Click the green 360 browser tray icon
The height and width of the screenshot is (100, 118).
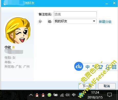click(x=49, y=95)
